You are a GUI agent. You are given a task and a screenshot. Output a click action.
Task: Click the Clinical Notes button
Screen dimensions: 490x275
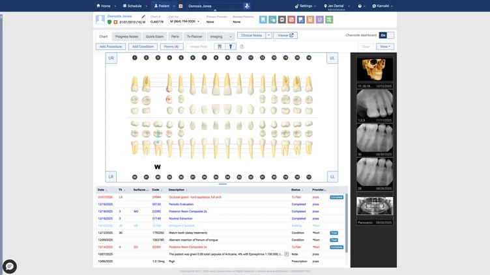pyautogui.click(x=252, y=36)
